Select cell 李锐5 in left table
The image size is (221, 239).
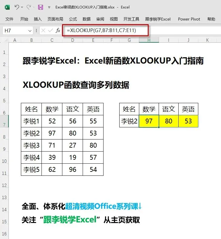click(x=31, y=169)
